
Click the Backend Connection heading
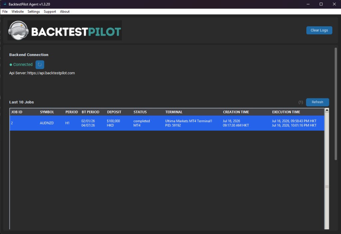[x=29, y=55]
